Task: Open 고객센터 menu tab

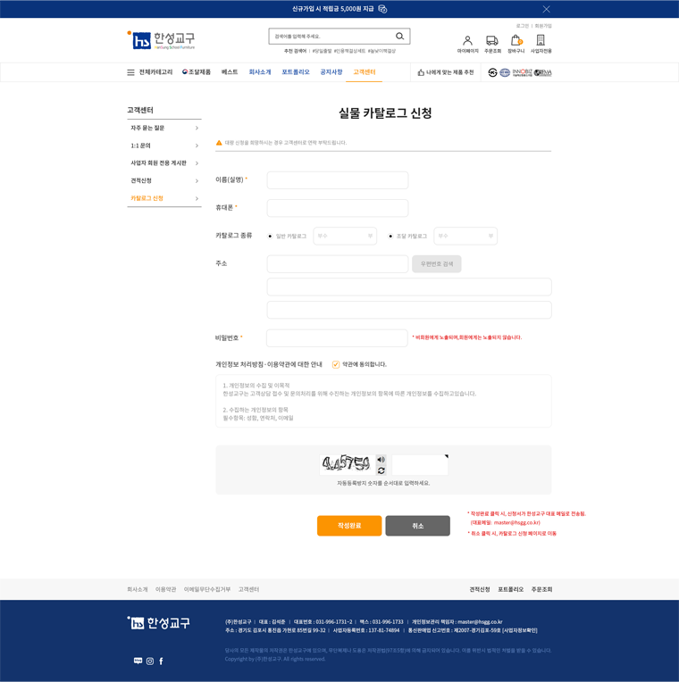Action: (x=365, y=72)
